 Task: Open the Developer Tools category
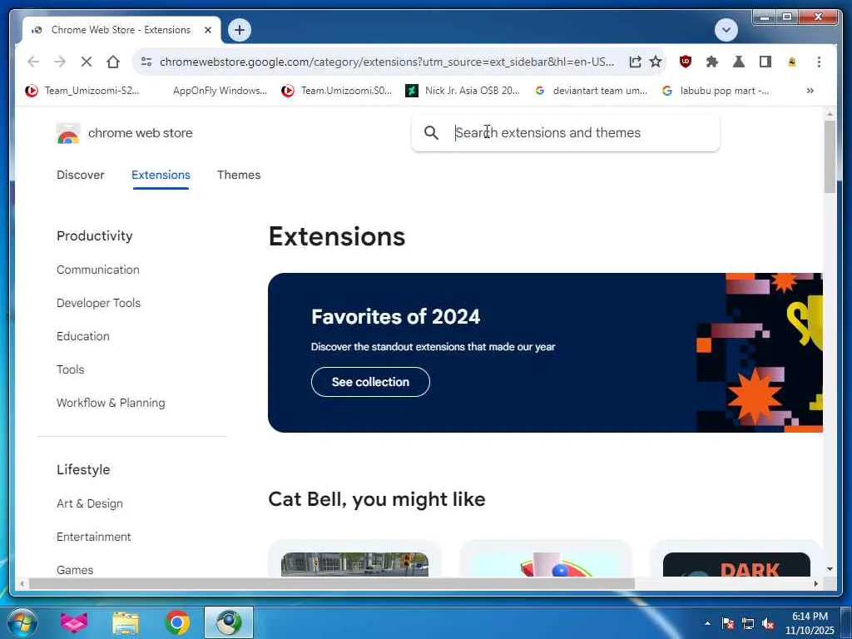[x=98, y=303]
